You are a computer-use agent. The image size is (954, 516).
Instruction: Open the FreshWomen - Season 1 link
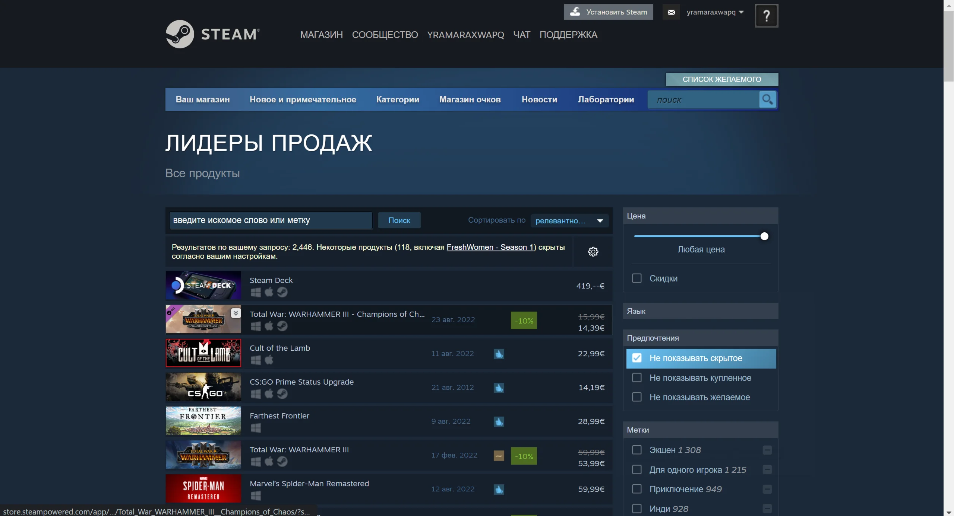point(490,247)
